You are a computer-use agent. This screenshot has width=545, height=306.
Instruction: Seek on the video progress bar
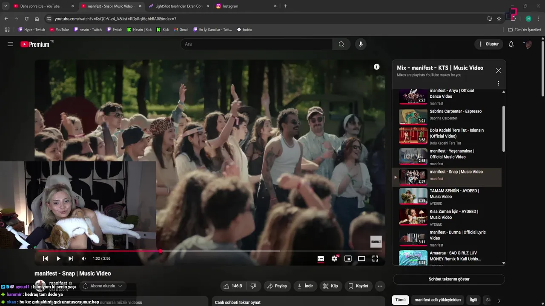210,251
